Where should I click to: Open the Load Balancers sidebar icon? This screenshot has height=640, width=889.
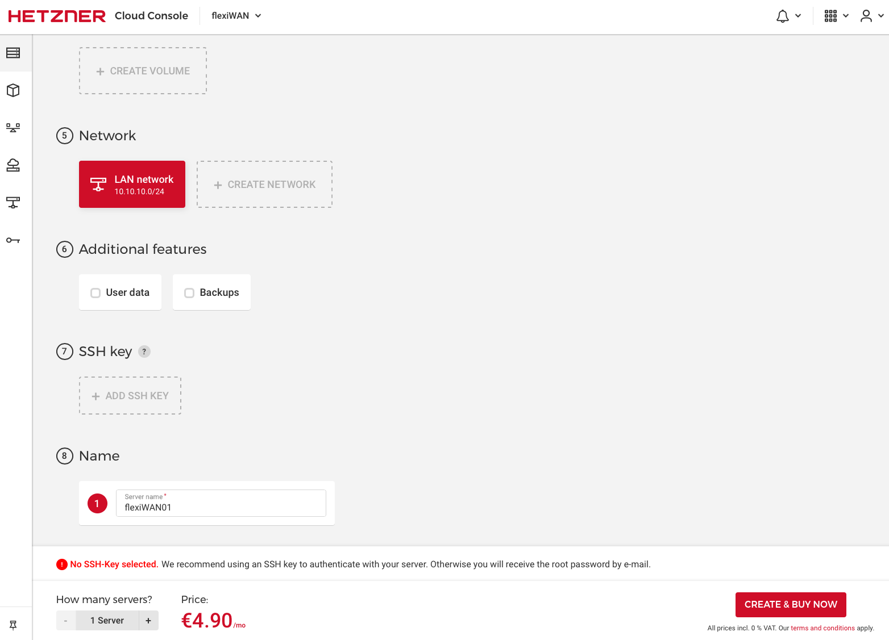tap(13, 128)
